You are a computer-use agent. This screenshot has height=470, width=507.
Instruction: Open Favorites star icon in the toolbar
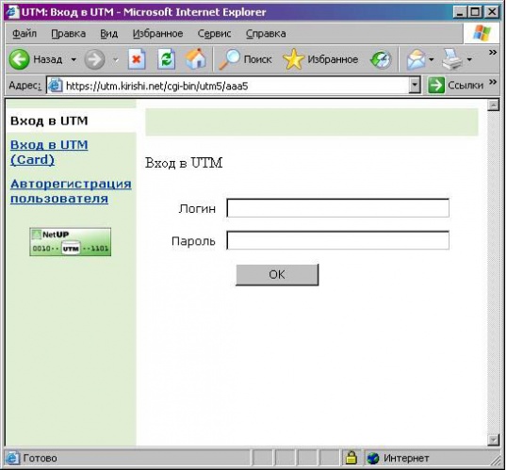coord(293,59)
